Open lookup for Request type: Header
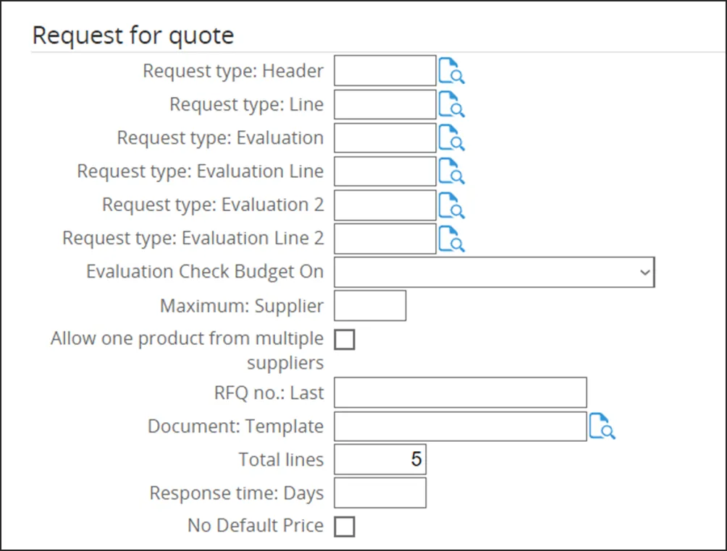 tap(451, 72)
